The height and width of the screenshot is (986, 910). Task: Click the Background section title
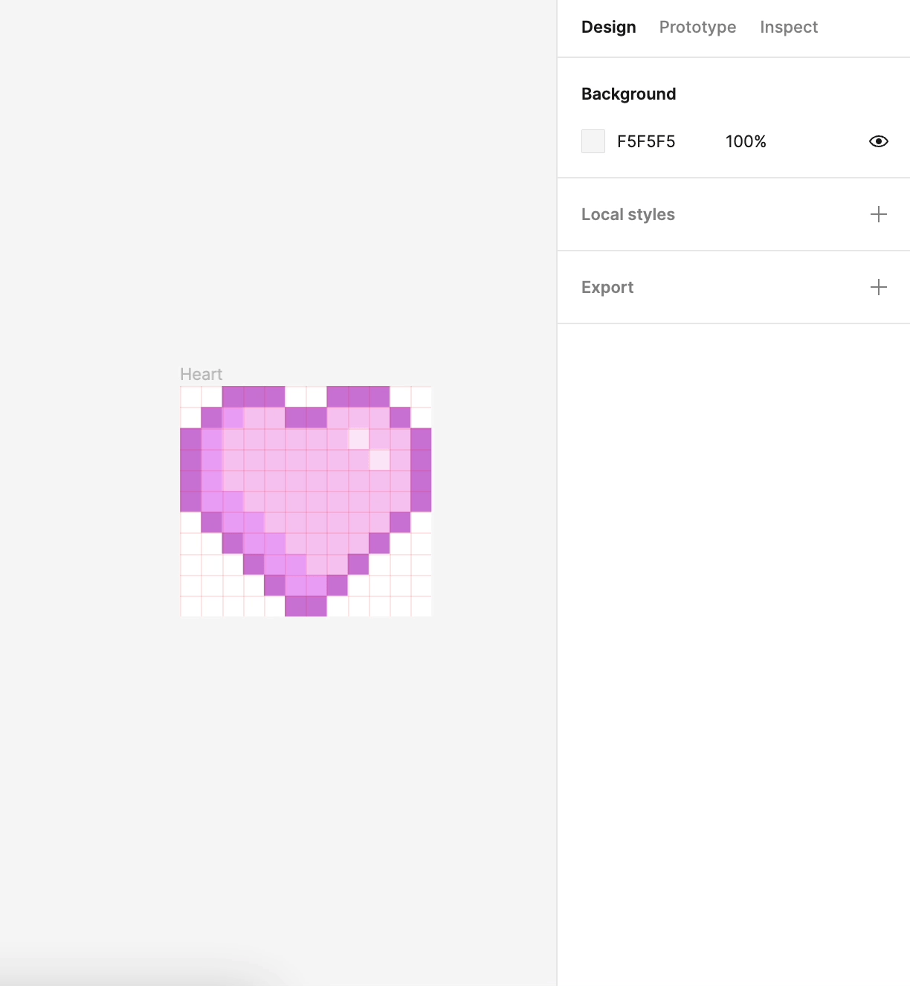tap(628, 94)
